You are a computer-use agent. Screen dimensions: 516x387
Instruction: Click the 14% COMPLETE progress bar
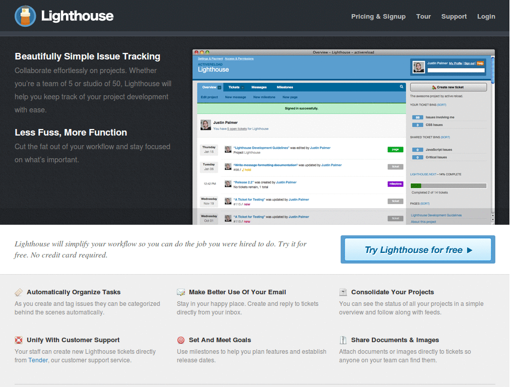coord(448,185)
